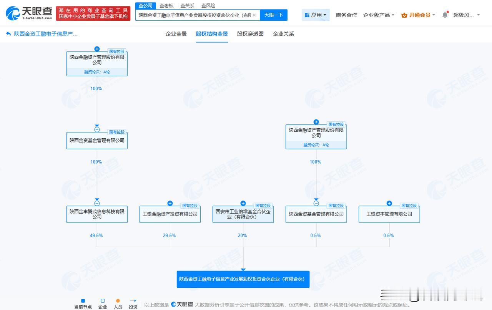
Task: Select the 查关系 search tab
Action: click(187, 5)
